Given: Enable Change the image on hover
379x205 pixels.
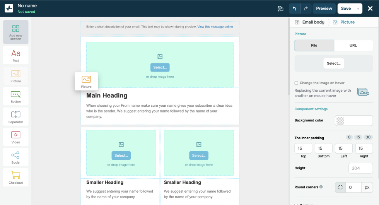Looking at the screenshot, I should [296, 83].
